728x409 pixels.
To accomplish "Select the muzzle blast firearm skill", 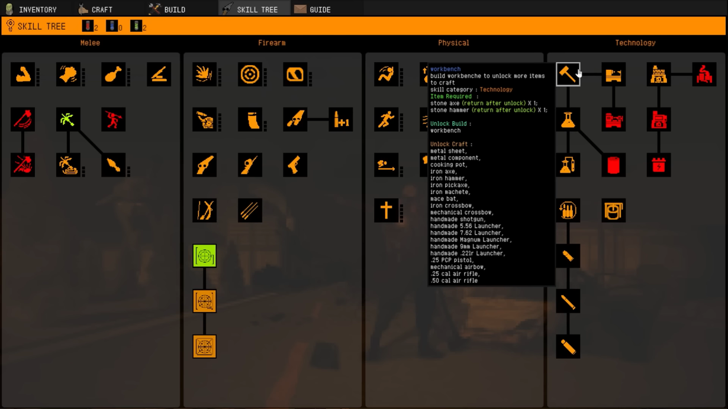I will (x=204, y=74).
